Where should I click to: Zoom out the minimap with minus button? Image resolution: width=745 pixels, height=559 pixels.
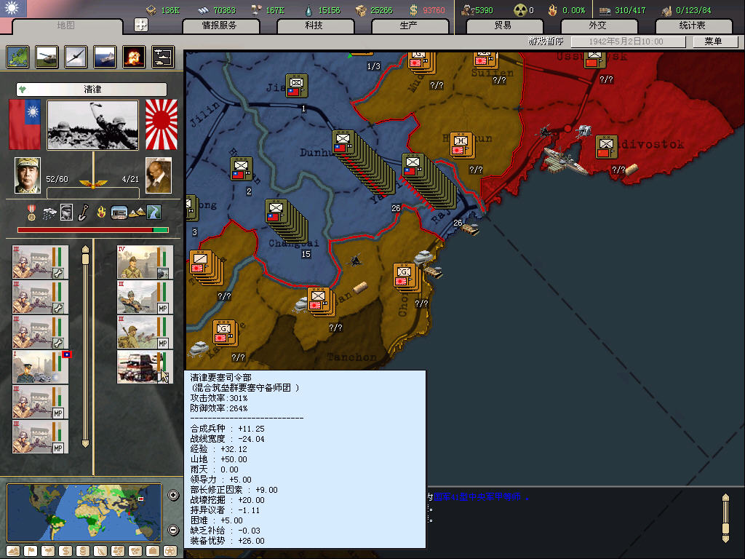click(173, 530)
